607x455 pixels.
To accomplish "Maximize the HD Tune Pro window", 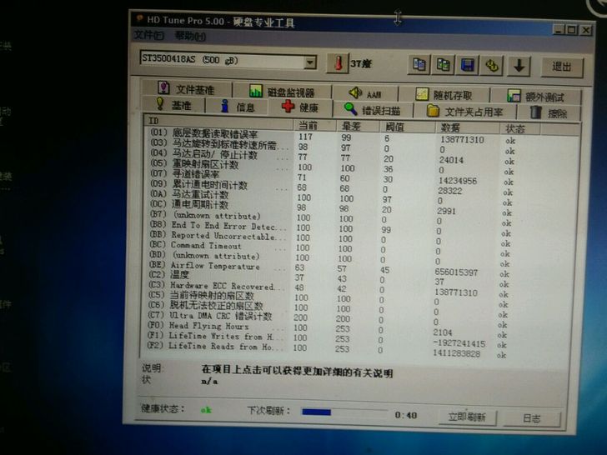I will coord(571,29).
